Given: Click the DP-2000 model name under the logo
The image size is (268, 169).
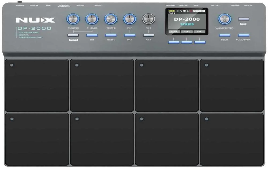Looking at the screenshot, I should [34, 28].
